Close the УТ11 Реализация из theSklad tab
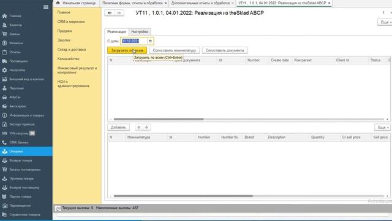 point(330,3)
